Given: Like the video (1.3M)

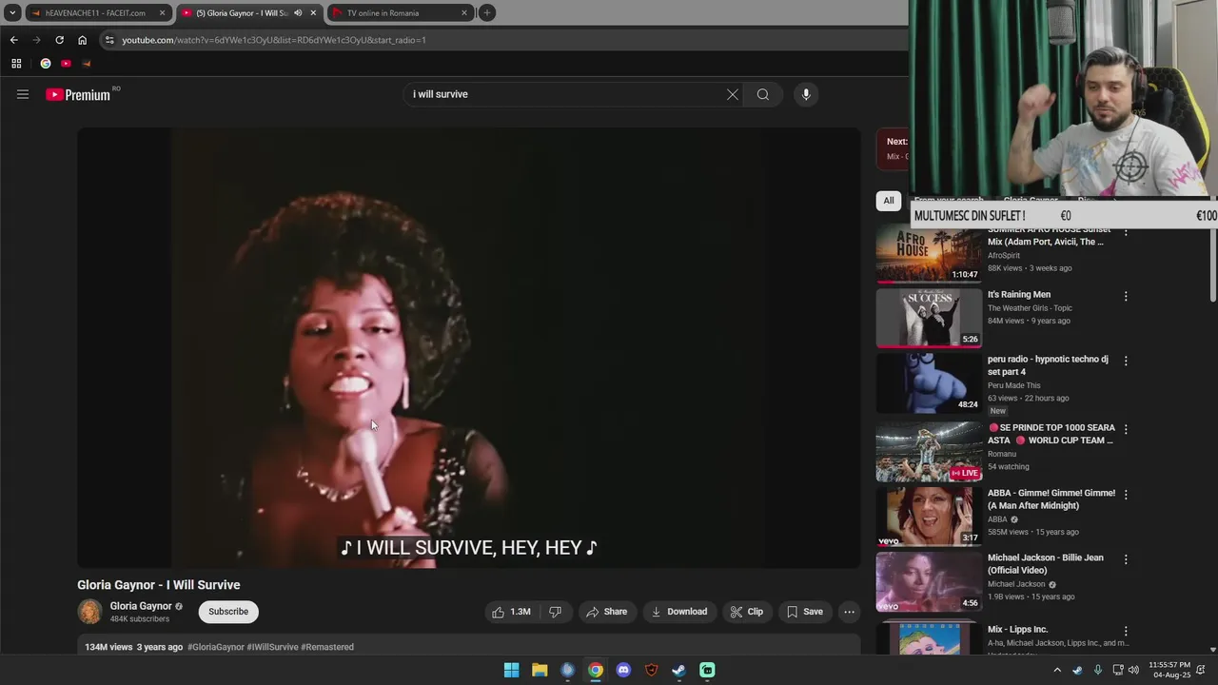Looking at the screenshot, I should click(511, 612).
